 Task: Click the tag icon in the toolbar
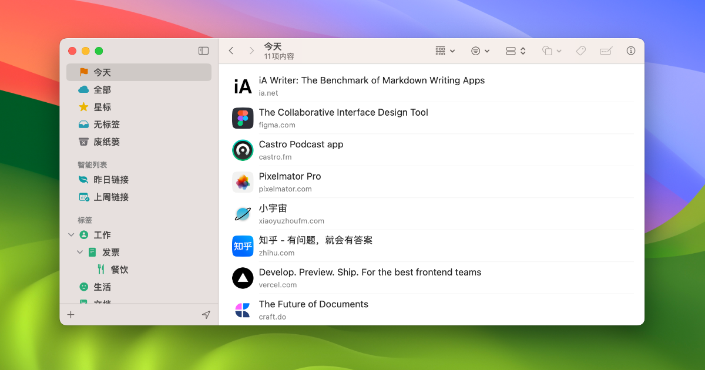coord(580,51)
